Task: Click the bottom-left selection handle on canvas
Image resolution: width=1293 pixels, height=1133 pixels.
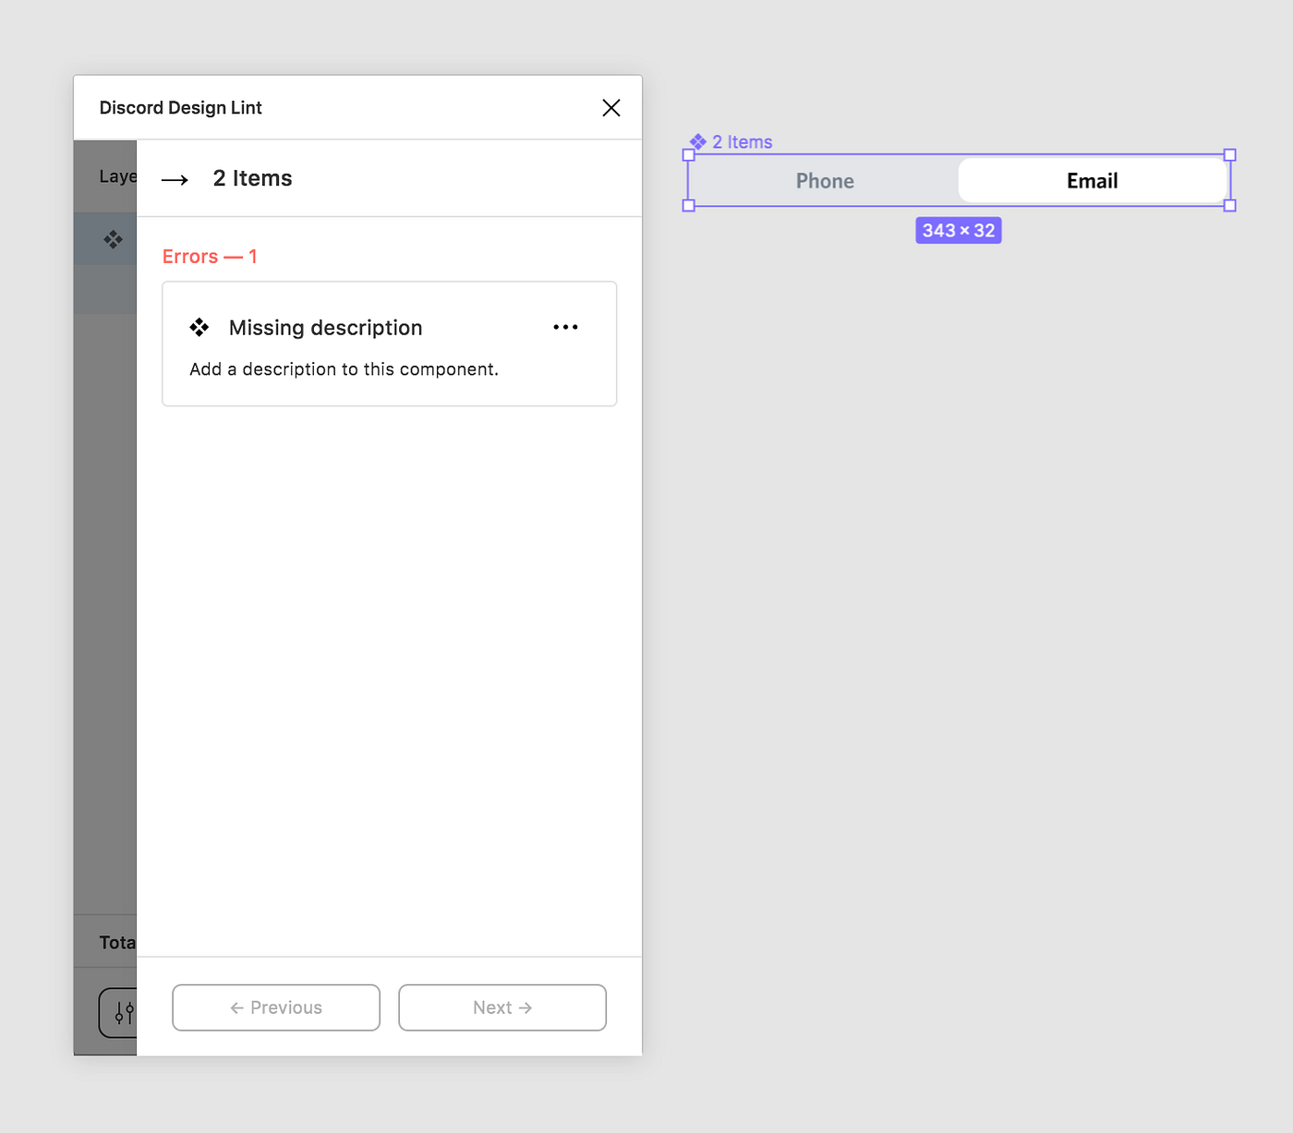Action: click(x=688, y=205)
